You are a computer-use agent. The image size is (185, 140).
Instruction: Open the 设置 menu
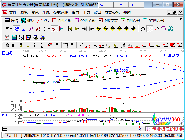click(75, 12)
